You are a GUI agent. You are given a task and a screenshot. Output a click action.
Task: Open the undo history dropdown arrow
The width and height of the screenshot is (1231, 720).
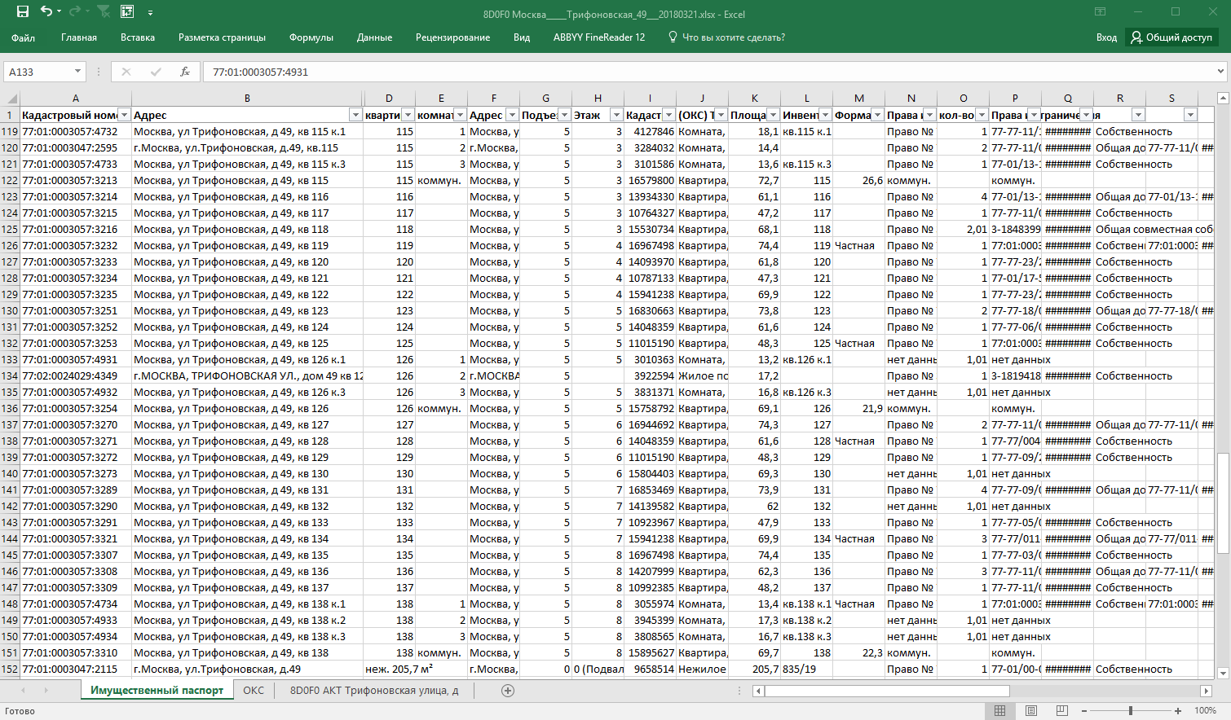(60, 12)
